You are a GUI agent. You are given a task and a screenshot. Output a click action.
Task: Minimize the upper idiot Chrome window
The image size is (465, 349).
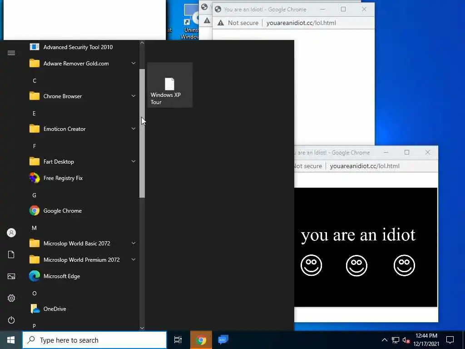click(322, 9)
